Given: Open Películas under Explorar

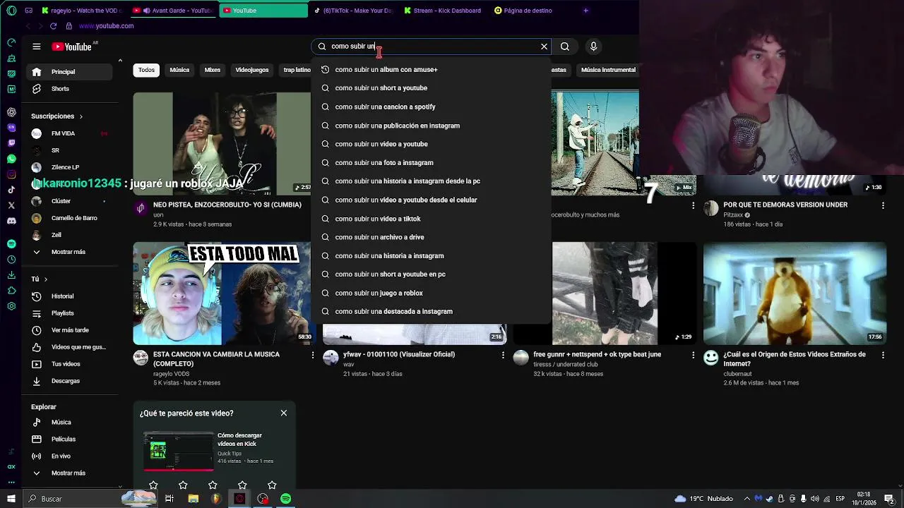Looking at the screenshot, I should pyautogui.click(x=69, y=439).
